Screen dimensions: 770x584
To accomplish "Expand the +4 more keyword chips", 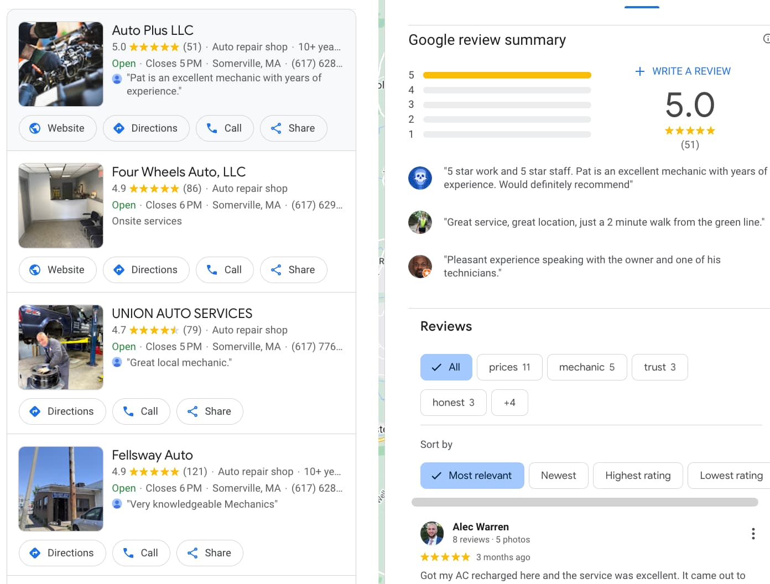I will click(509, 403).
